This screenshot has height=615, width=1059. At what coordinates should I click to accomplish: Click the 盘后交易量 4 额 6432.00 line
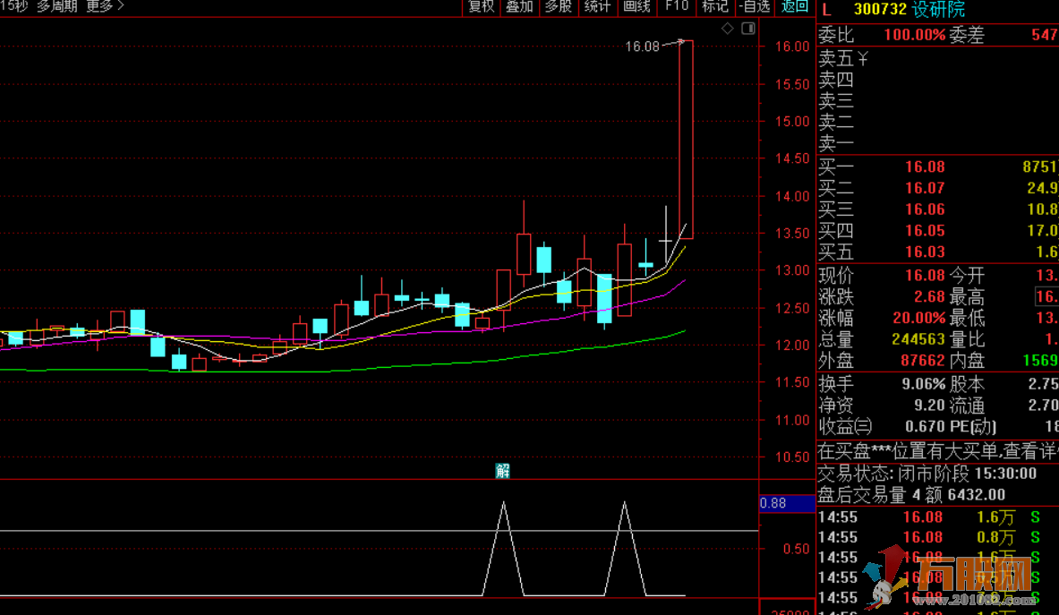[912, 495]
